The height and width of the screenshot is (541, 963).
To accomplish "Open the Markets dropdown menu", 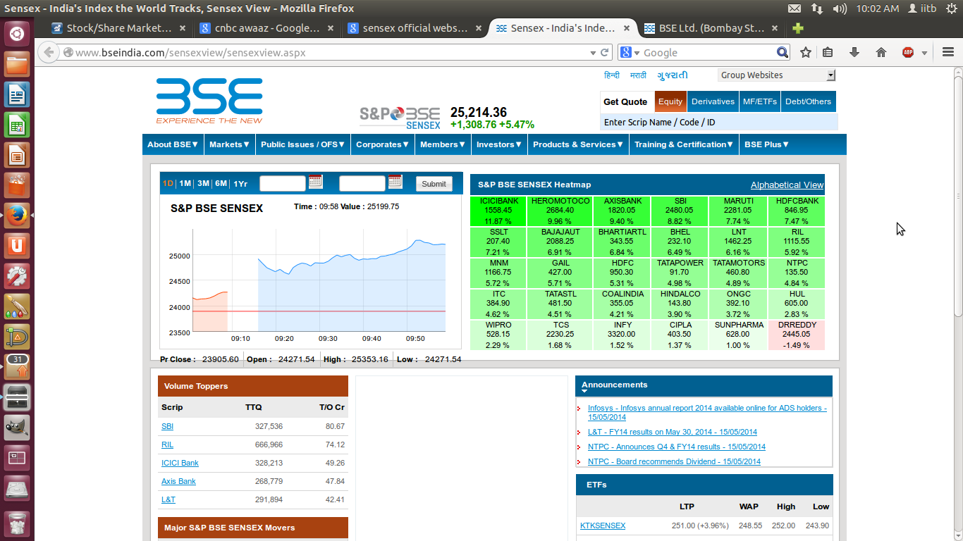I will 230,144.
